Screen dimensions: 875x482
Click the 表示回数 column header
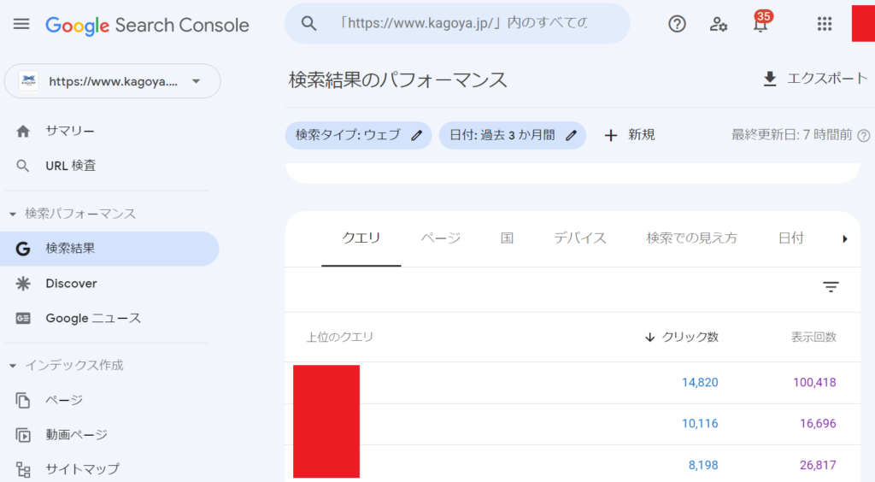click(813, 337)
